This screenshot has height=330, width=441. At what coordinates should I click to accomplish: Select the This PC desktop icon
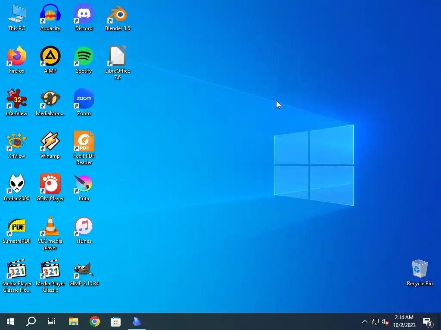[x=17, y=17]
